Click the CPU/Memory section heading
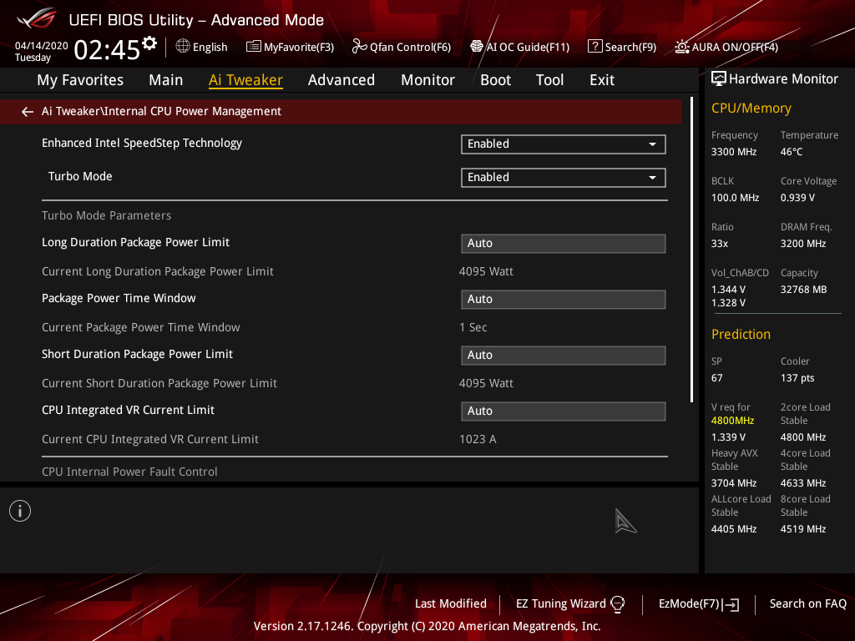This screenshot has width=855, height=641. pyautogui.click(x=751, y=109)
